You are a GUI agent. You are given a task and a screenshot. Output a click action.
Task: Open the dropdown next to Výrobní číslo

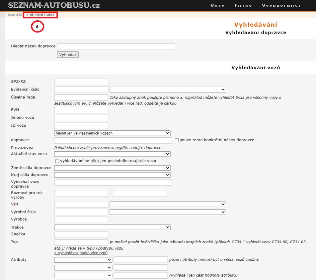coord(168,212)
